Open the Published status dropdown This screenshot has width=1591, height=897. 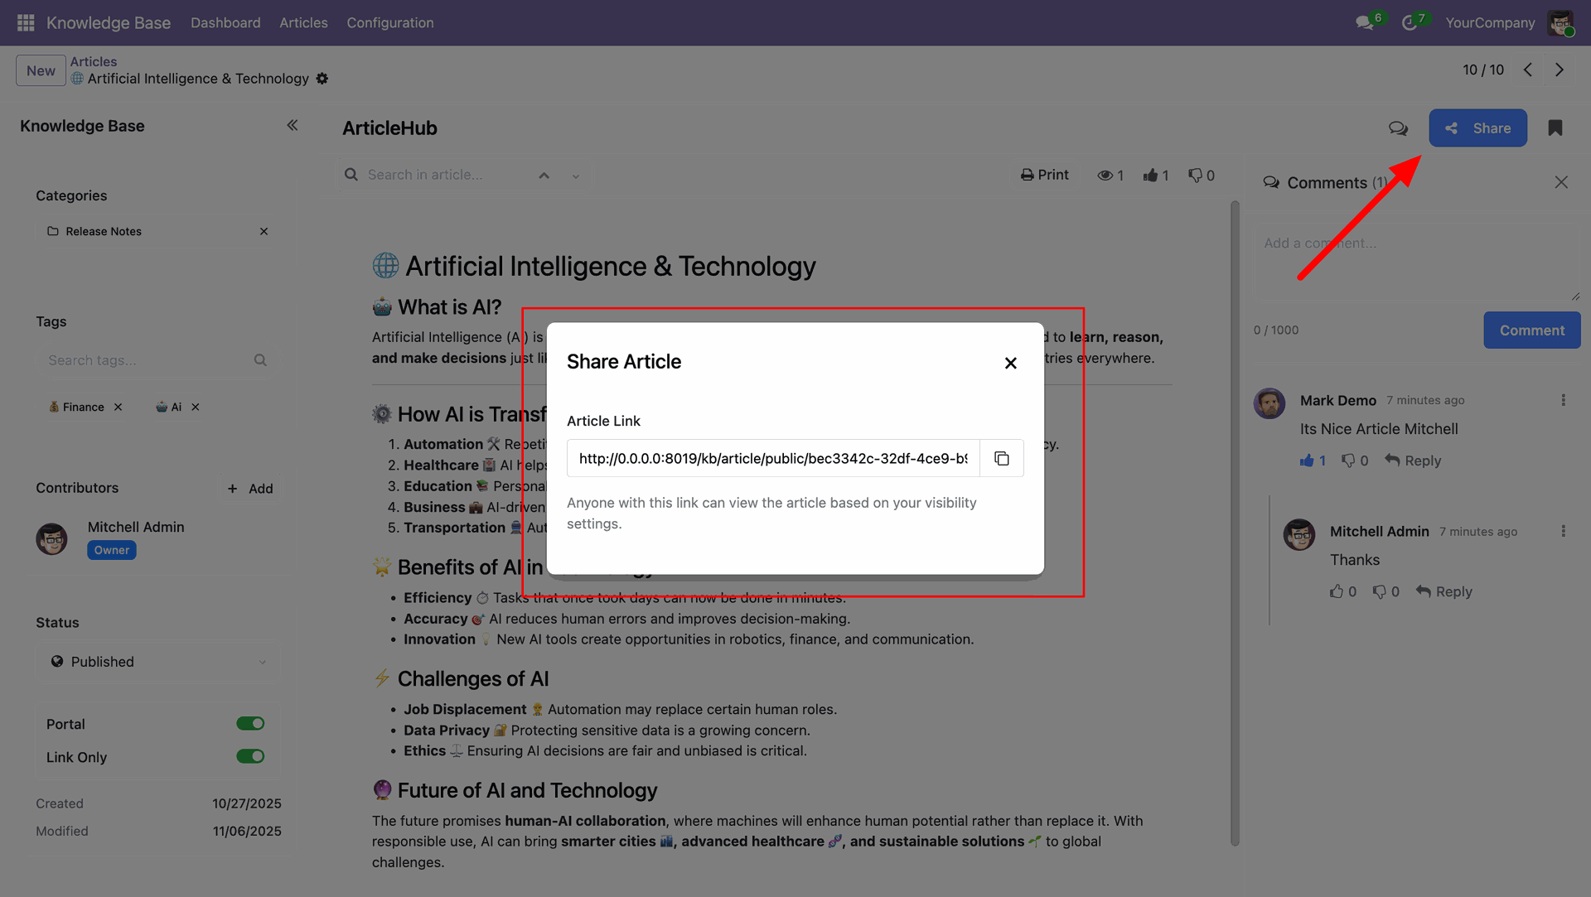[x=157, y=661]
